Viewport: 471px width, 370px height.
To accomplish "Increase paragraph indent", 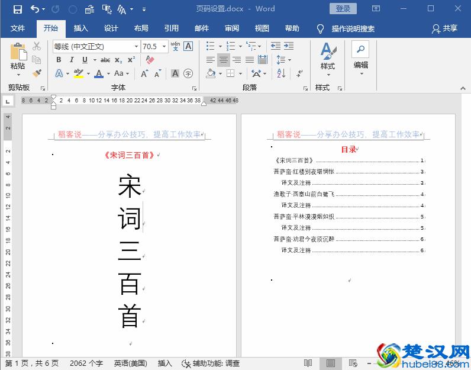I will click(x=289, y=46).
